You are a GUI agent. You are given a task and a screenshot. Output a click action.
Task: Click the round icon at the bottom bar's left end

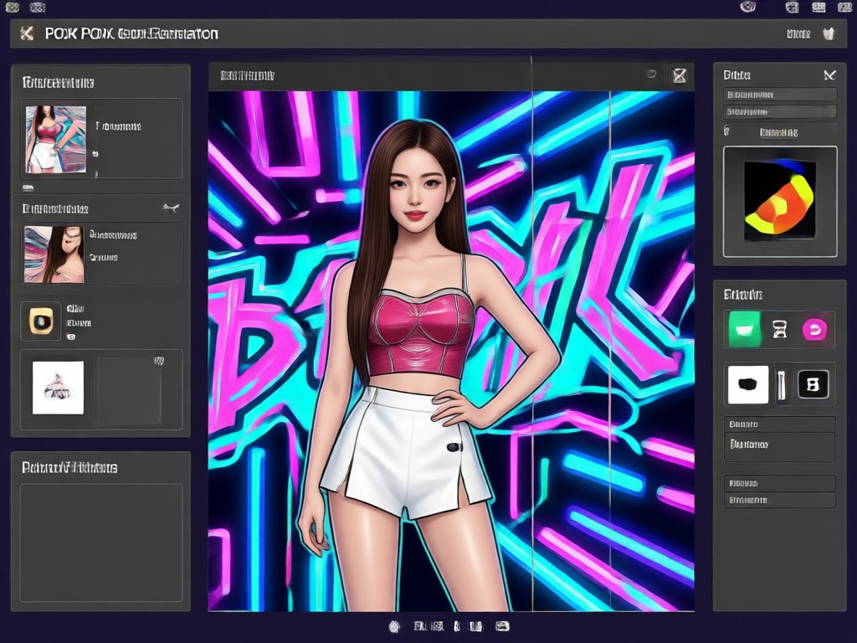pyautogui.click(x=394, y=626)
